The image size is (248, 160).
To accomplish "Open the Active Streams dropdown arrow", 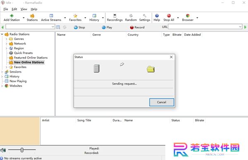I will coord(65,18).
